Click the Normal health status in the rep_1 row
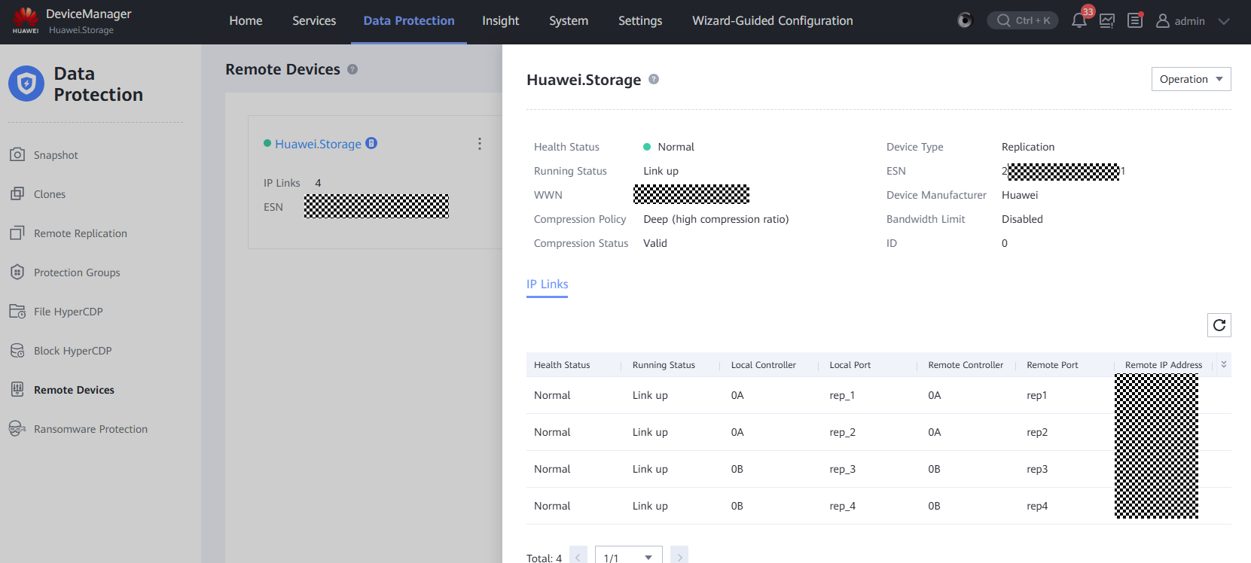The image size is (1251, 563). click(x=552, y=395)
